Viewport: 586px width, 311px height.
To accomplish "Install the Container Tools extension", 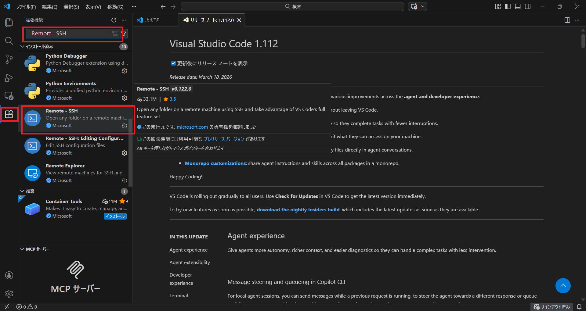I will pyautogui.click(x=115, y=216).
